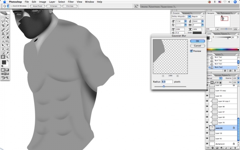Click OK in Gaussian Blur dialog

[x=198, y=41]
